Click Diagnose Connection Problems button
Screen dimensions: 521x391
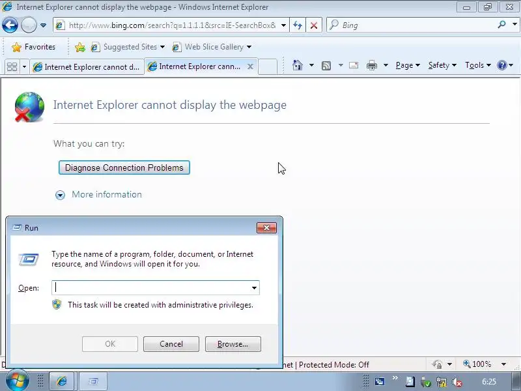[x=124, y=167]
